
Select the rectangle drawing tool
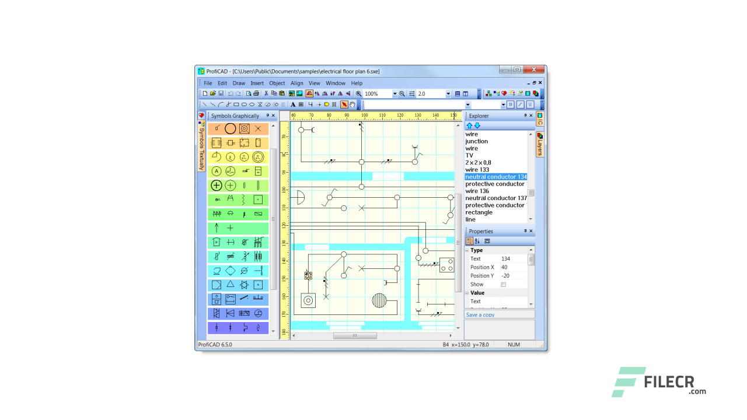click(x=236, y=104)
